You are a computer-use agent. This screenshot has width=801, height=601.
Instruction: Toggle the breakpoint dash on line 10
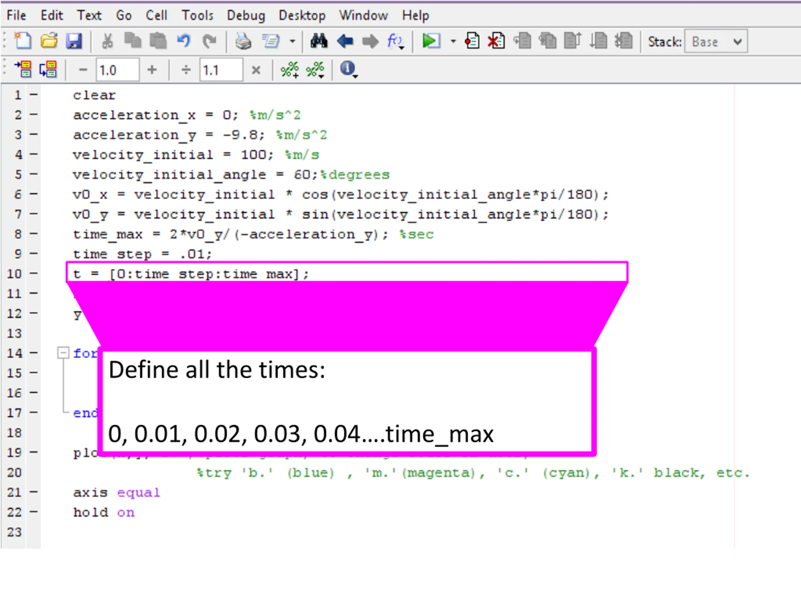click(34, 274)
